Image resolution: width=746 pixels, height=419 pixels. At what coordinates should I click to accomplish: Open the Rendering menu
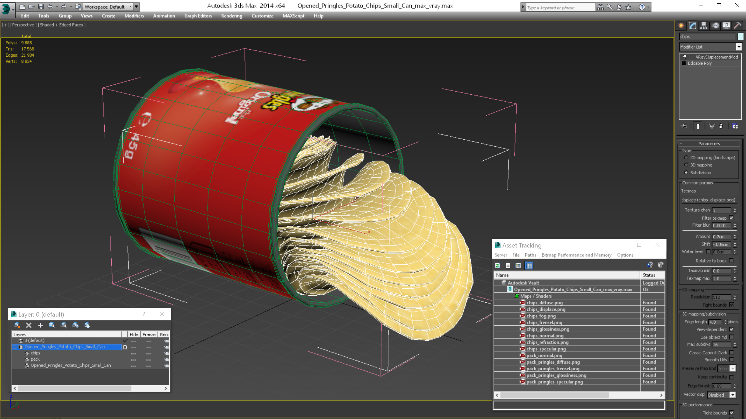point(232,16)
